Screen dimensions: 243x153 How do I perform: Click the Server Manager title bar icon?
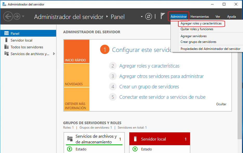coord(4,4)
